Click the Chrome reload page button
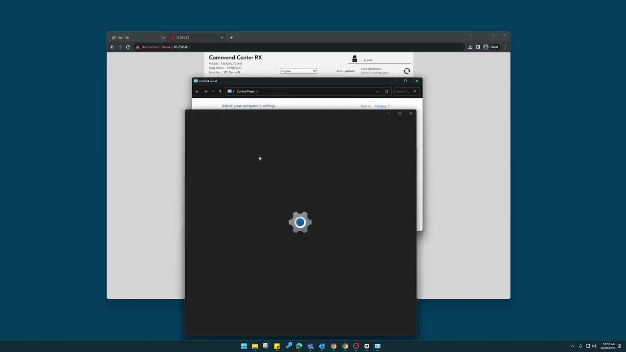Image resolution: width=626 pixels, height=352 pixels. 128,47
